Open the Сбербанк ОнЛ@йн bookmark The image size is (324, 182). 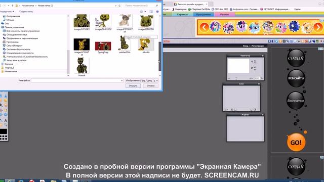point(199,9)
